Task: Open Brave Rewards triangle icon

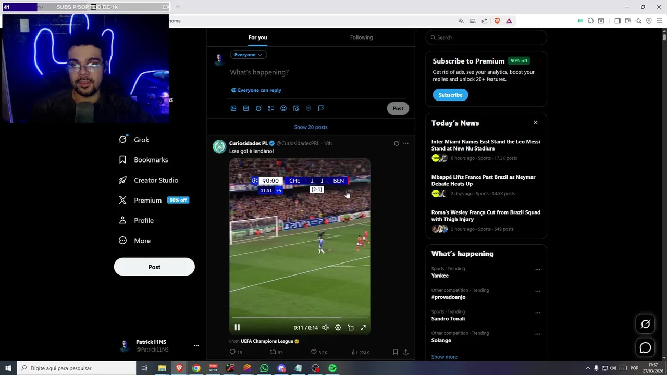Action: point(509,21)
